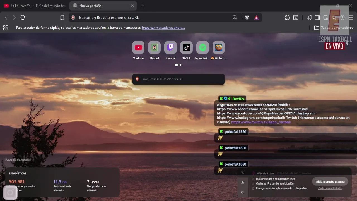Open a new tab with the plus button
The width and height of the screenshot is (357, 201).
(143, 6)
